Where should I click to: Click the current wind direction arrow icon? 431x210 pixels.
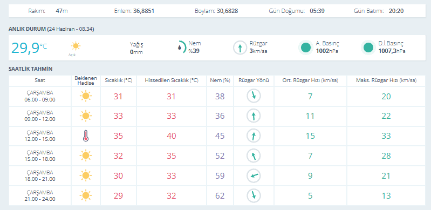(240, 48)
